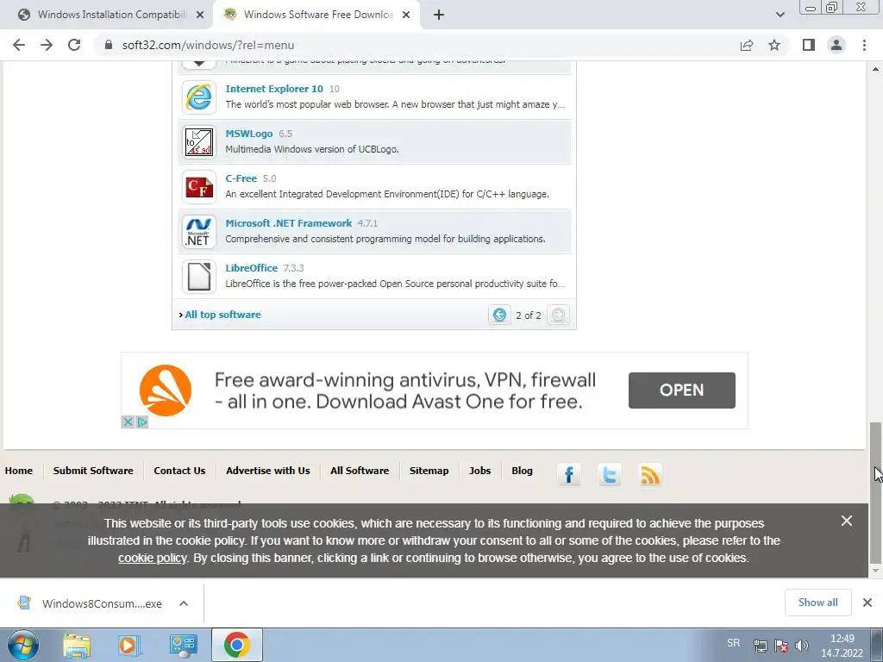
Task: Open Contact Us footer link
Action: click(x=179, y=471)
